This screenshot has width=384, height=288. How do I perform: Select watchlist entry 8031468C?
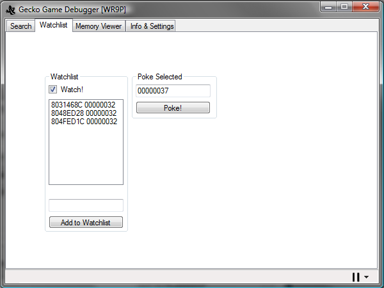coord(83,105)
